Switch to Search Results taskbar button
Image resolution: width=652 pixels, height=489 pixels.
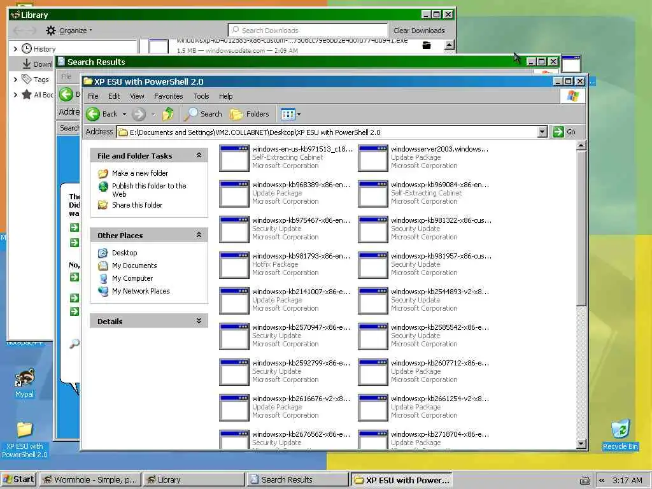tap(298, 480)
